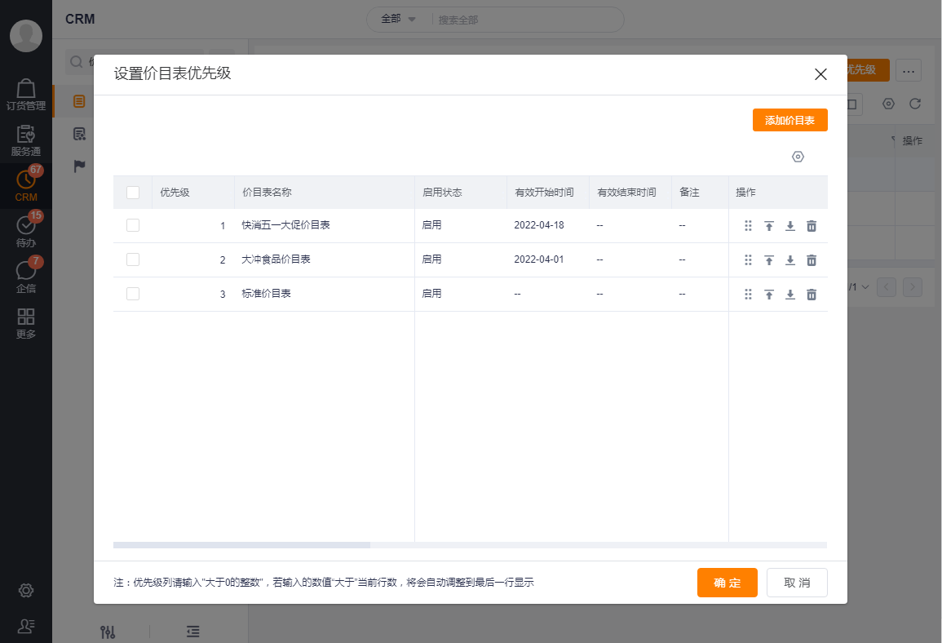
Task: Move 快消五一大促价目表 to top
Action: pyautogui.click(x=769, y=226)
